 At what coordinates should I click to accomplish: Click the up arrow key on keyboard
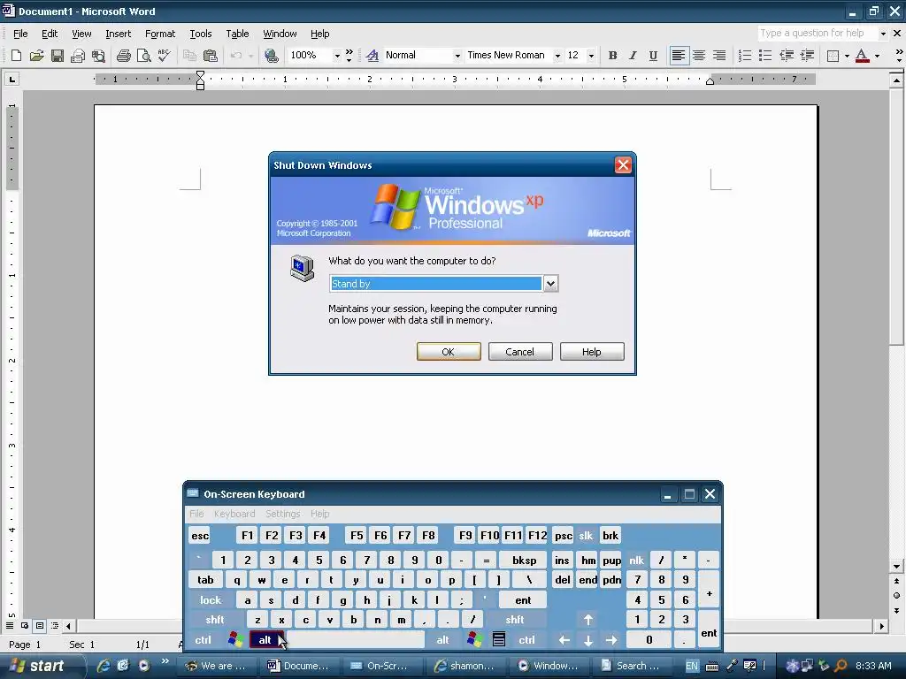pyautogui.click(x=588, y=620)
